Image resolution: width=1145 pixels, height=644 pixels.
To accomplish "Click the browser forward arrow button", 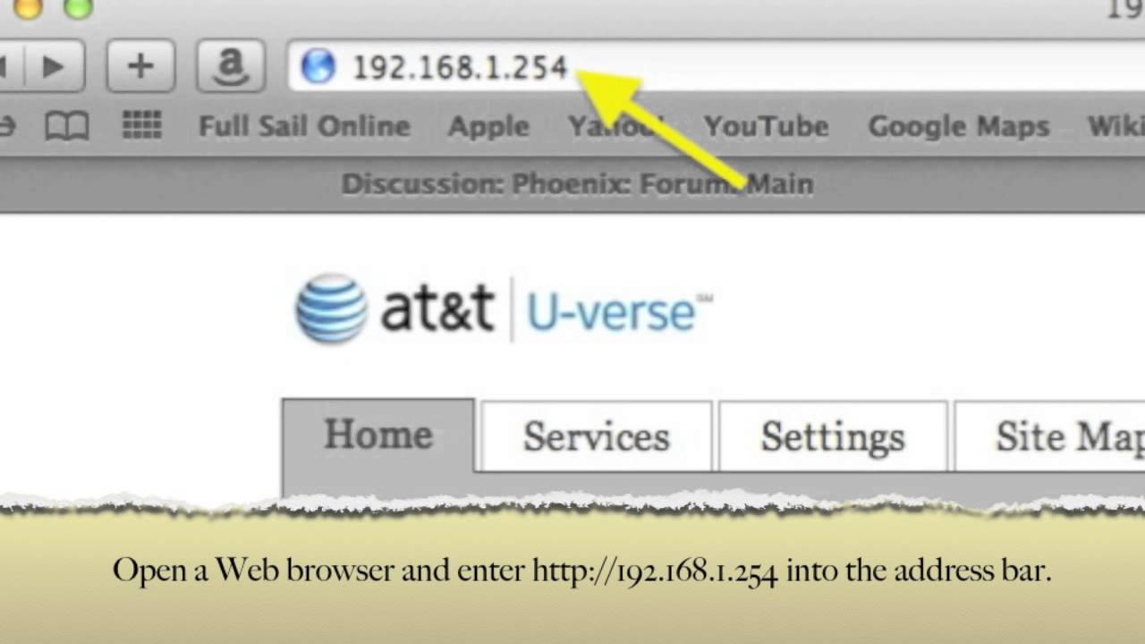I will (54, 66).
